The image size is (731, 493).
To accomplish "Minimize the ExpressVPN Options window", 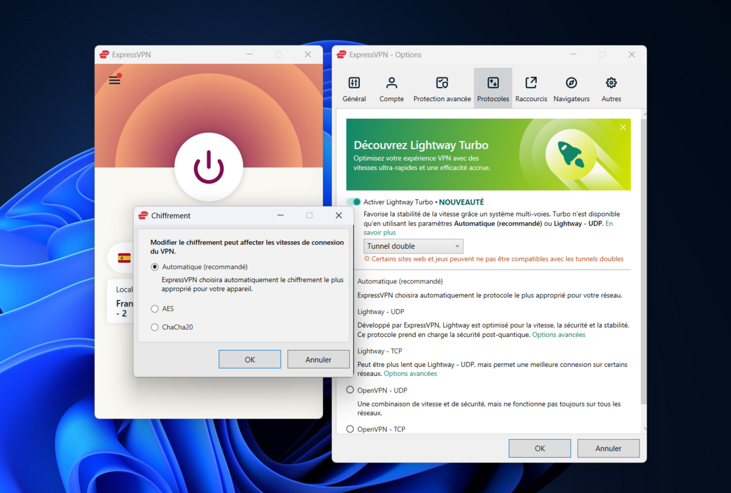I will pyautogui.click(x=574, y=54).
